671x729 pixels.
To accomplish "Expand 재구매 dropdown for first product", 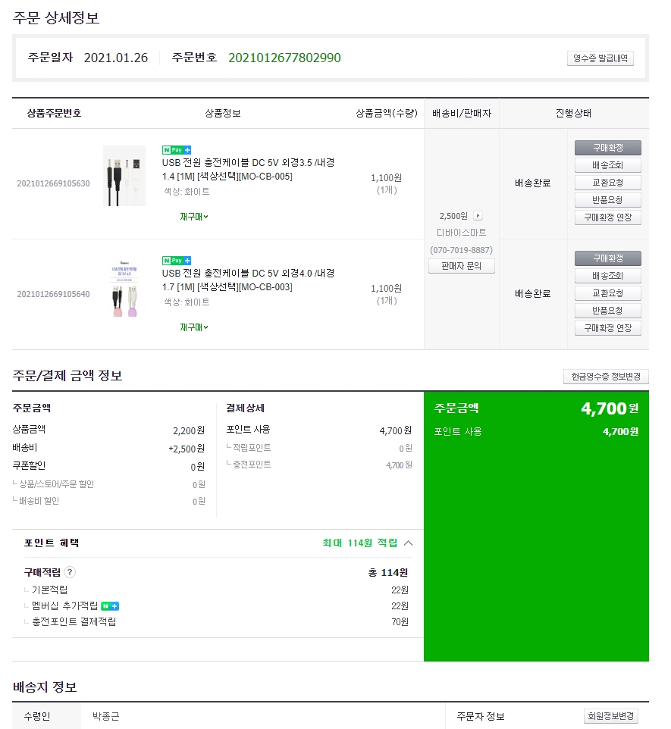I will tap(193, 217).
